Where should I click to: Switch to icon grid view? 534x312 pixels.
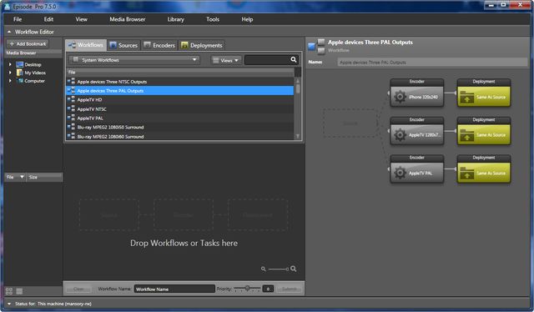[9, 291]
